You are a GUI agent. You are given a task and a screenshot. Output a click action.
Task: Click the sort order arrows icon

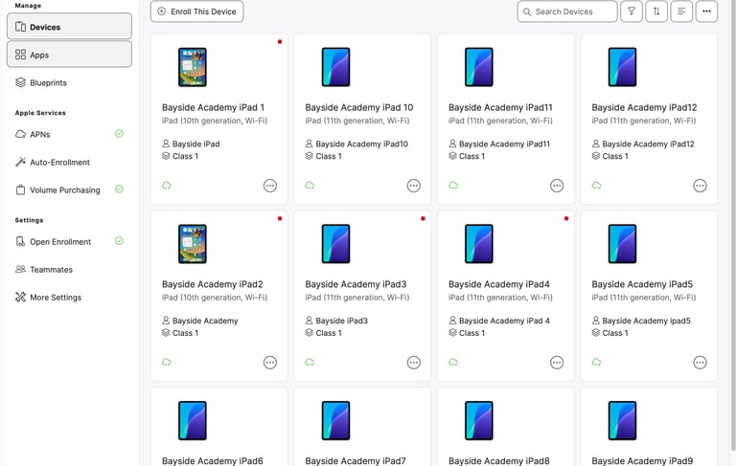[x=656, y=11]
